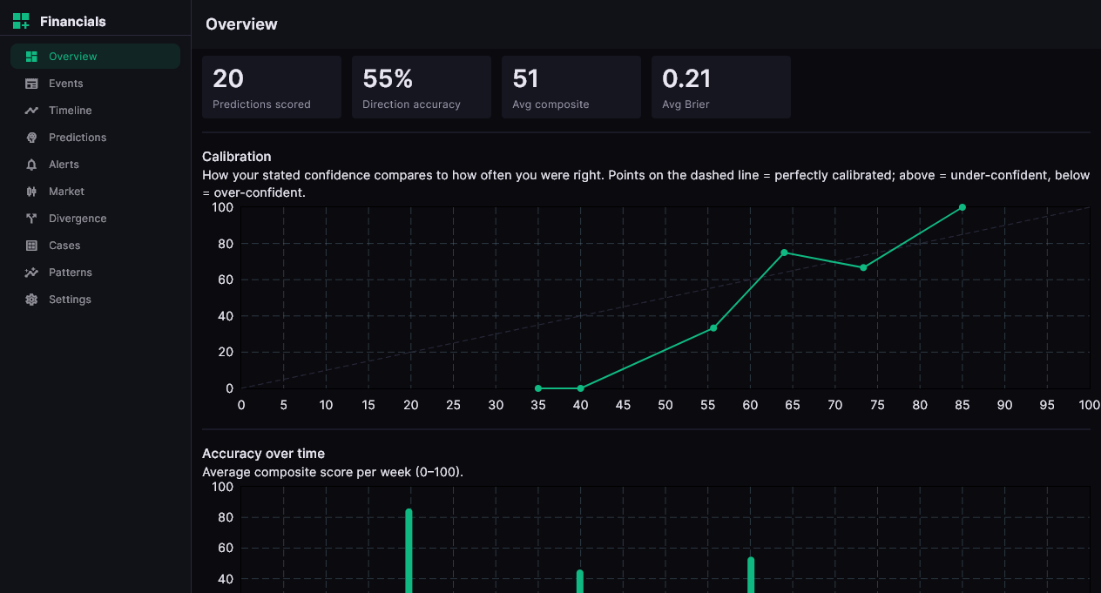The width and height of the screenshot is (1101, 593).
Task: Click the Patterns chart icon
Action: 31,273
